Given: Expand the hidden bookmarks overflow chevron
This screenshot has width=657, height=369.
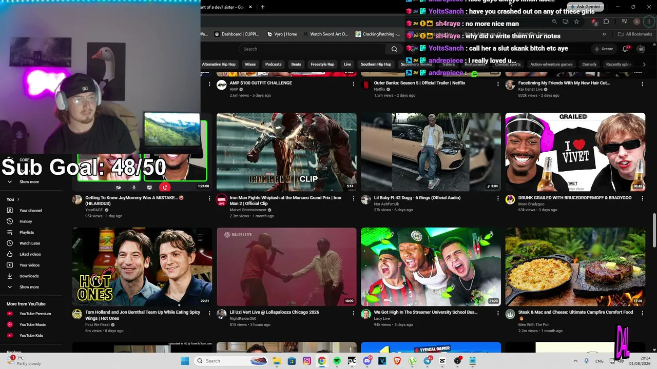Looking at the screenshot, I should 604,34.
